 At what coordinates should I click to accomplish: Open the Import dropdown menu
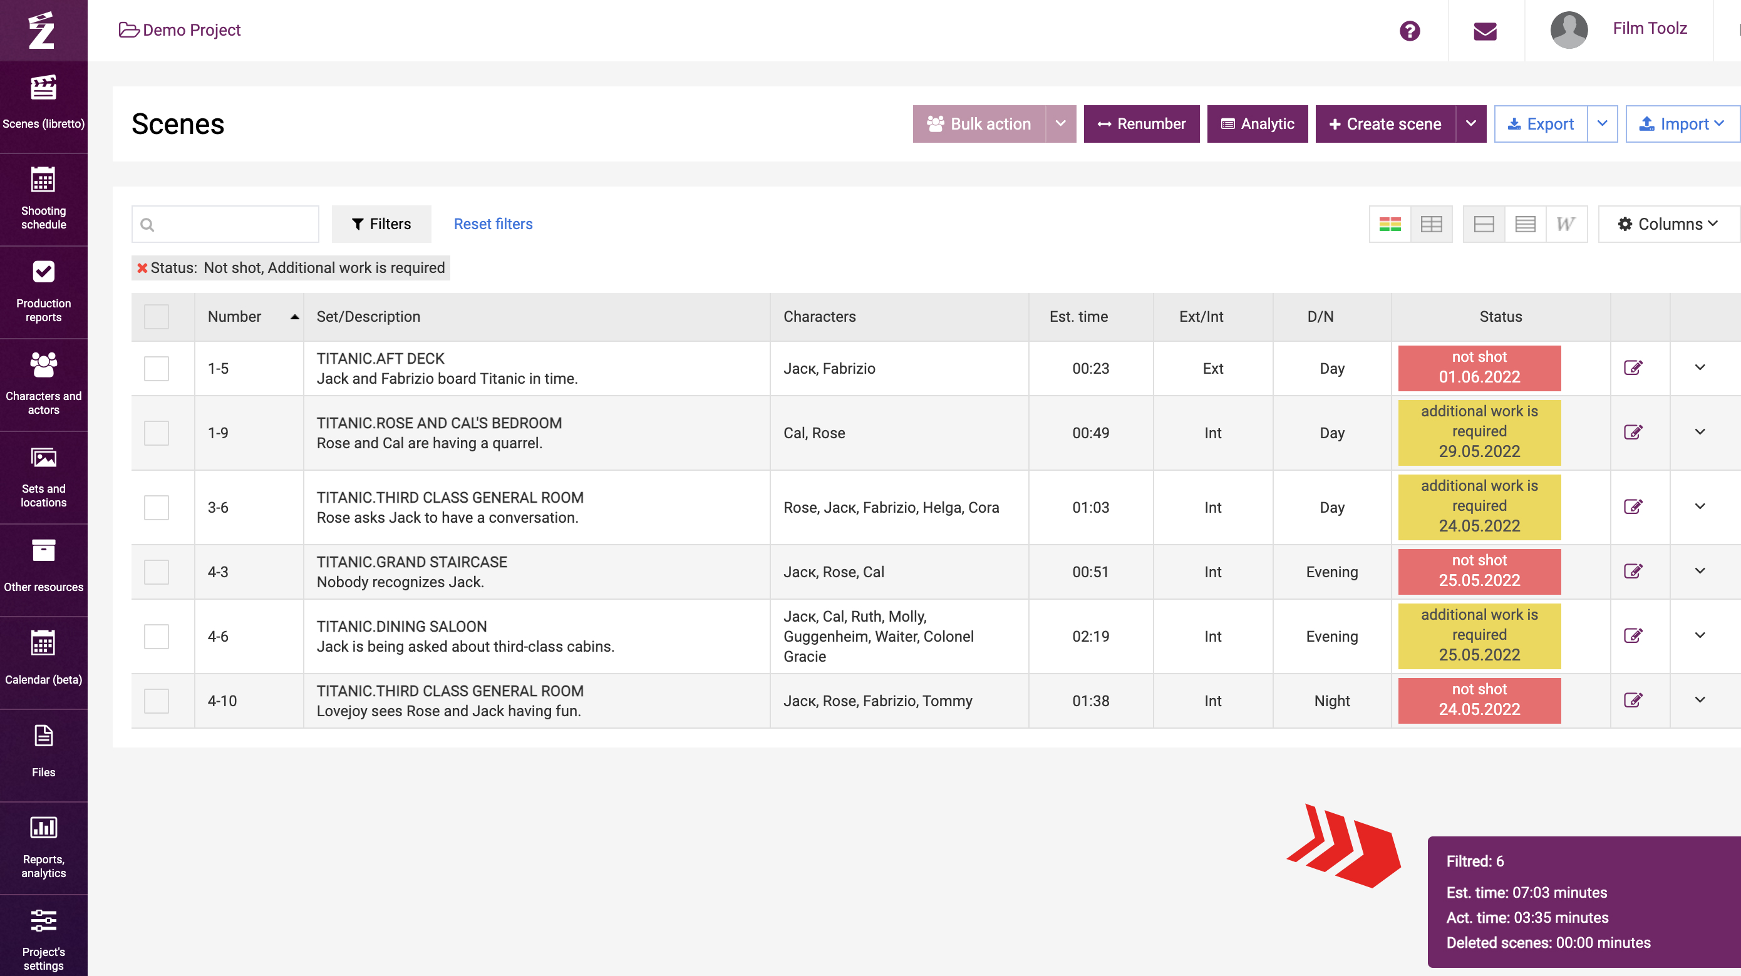1682,125
